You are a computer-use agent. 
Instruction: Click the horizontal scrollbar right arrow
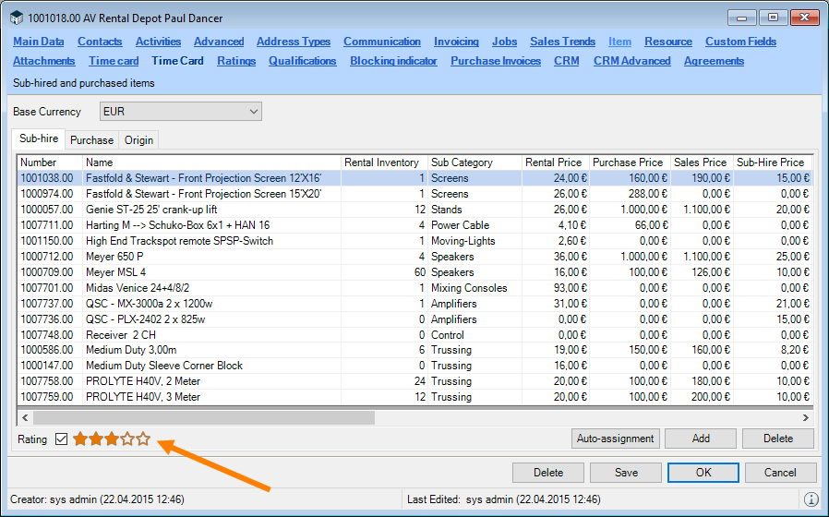point(806,418)
